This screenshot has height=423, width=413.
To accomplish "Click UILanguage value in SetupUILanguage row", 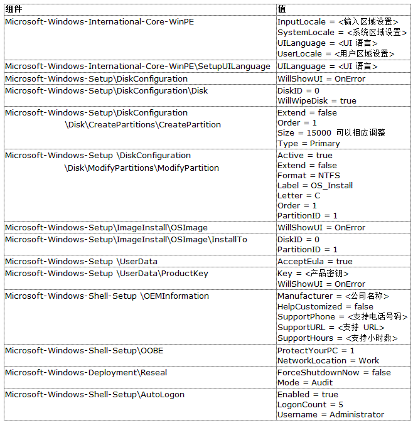I will pos(327,67).
